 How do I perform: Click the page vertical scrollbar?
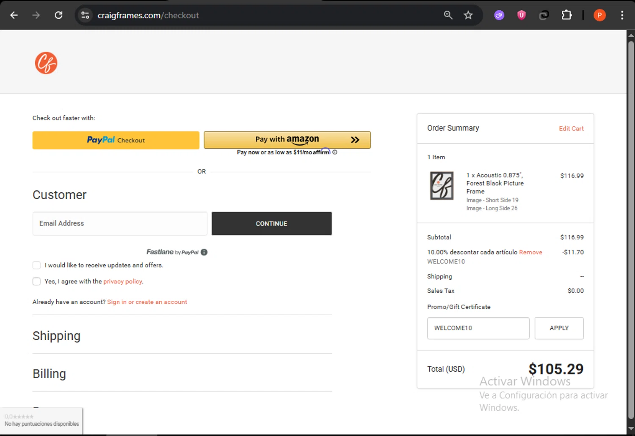click(631, 229)
